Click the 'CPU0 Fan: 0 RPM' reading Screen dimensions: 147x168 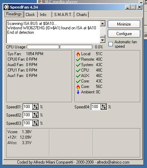pos(22,59)
